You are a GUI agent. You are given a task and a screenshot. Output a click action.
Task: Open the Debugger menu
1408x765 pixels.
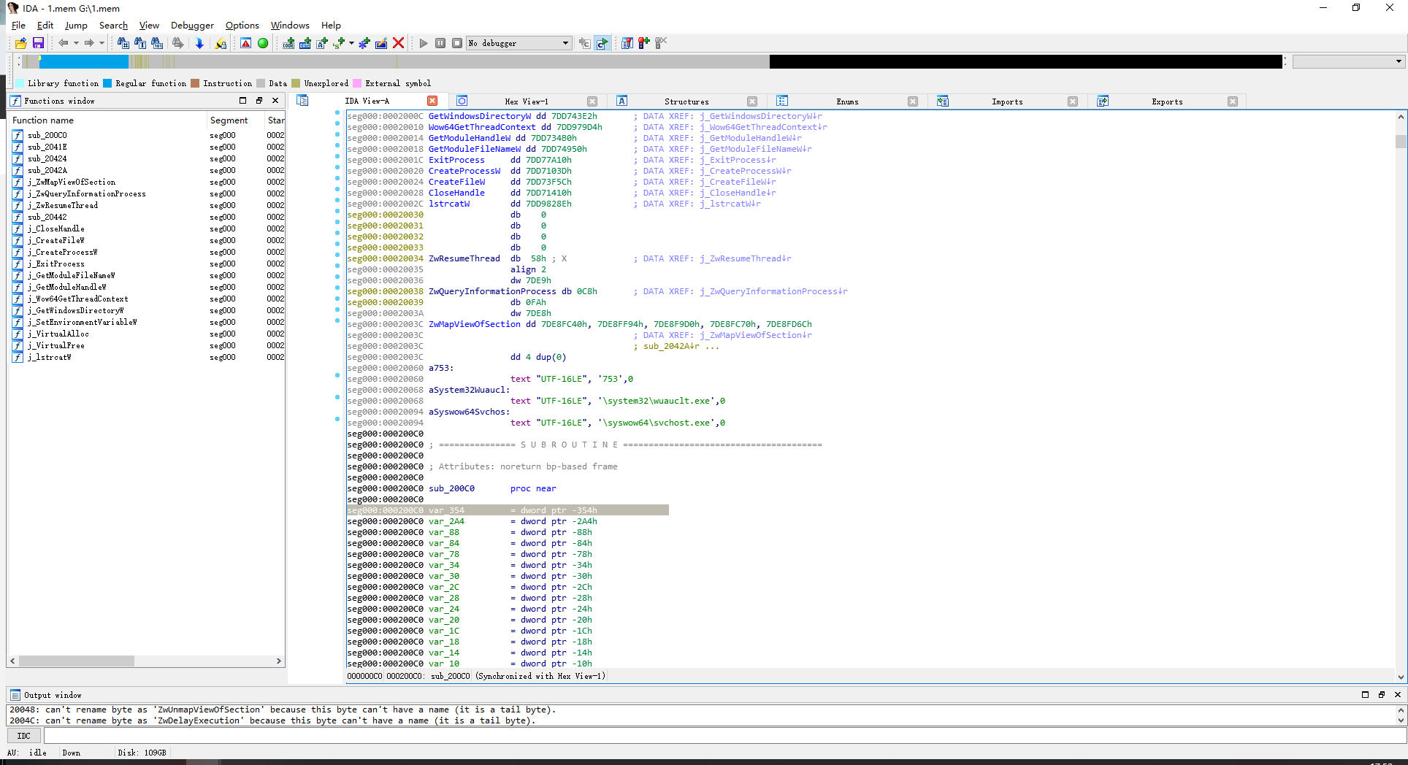(192, 25)
